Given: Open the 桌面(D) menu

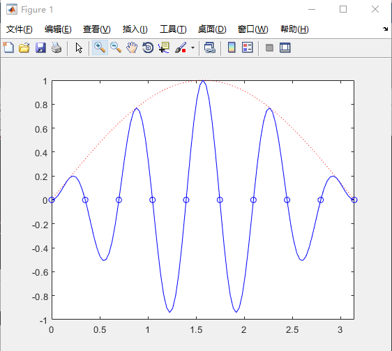Looking at the screenshot, I should tap(212, 29).
